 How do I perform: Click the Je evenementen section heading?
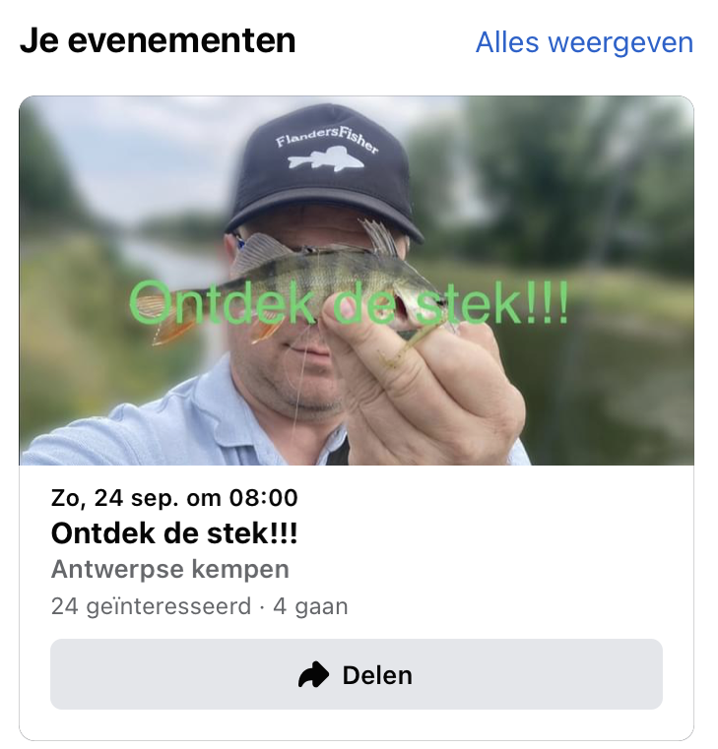click(158, 40)
